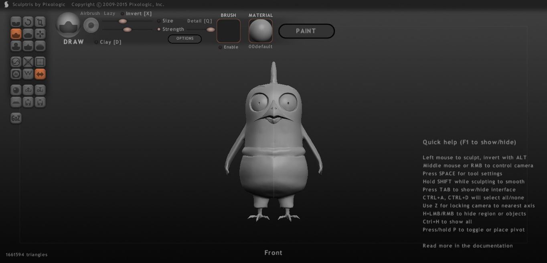Click the Strength slider handle
547x263 pixels.
[x=127, y=29]
